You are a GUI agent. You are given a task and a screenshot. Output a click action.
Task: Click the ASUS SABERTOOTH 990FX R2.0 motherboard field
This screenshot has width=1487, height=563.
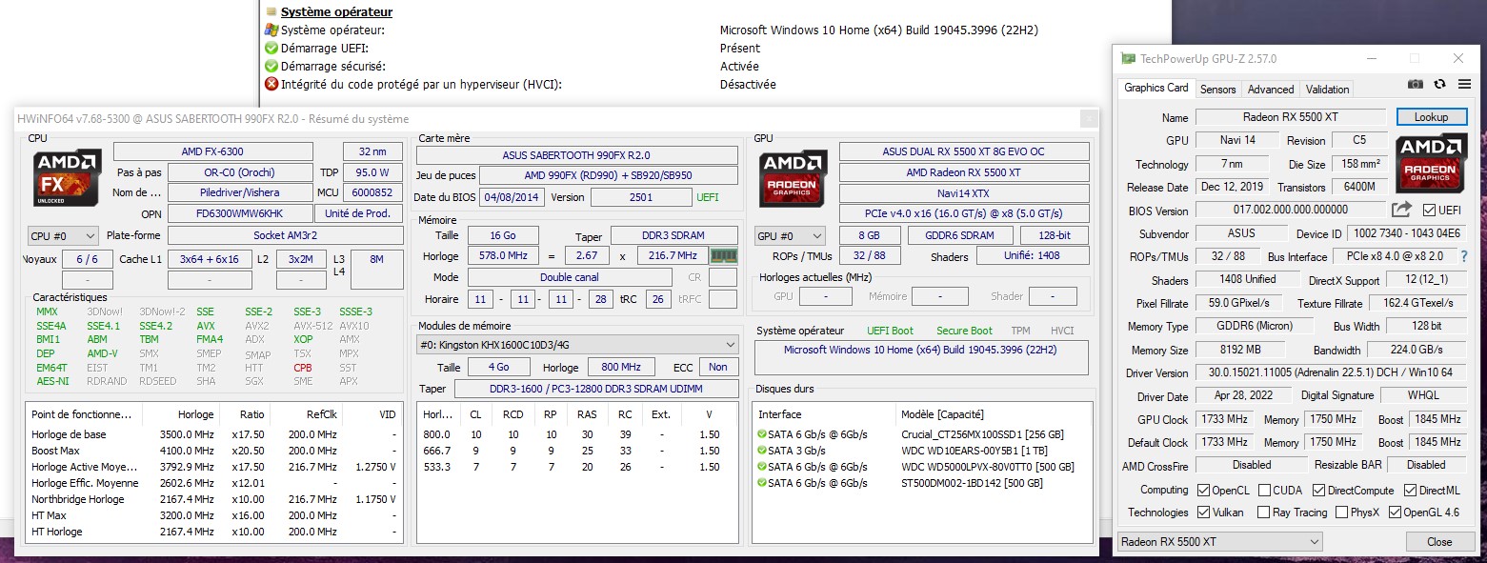[576, 155]
